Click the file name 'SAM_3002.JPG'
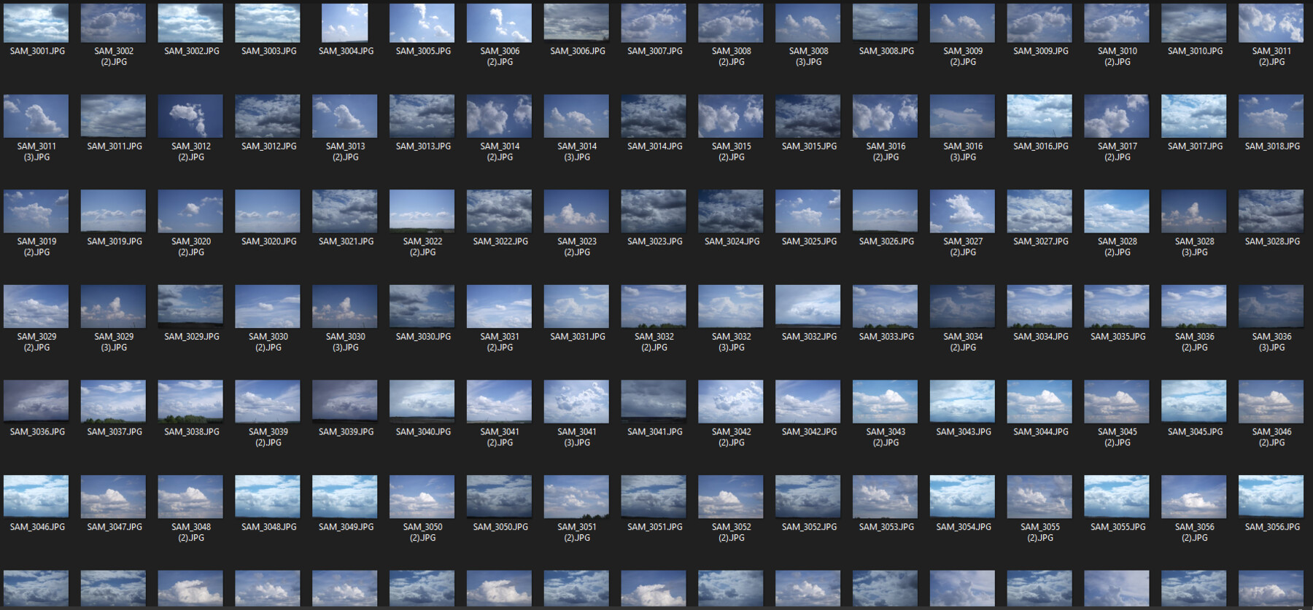The width and height of the screenshot is (1313, 610). pyautogui.click(x=192, y=51)
